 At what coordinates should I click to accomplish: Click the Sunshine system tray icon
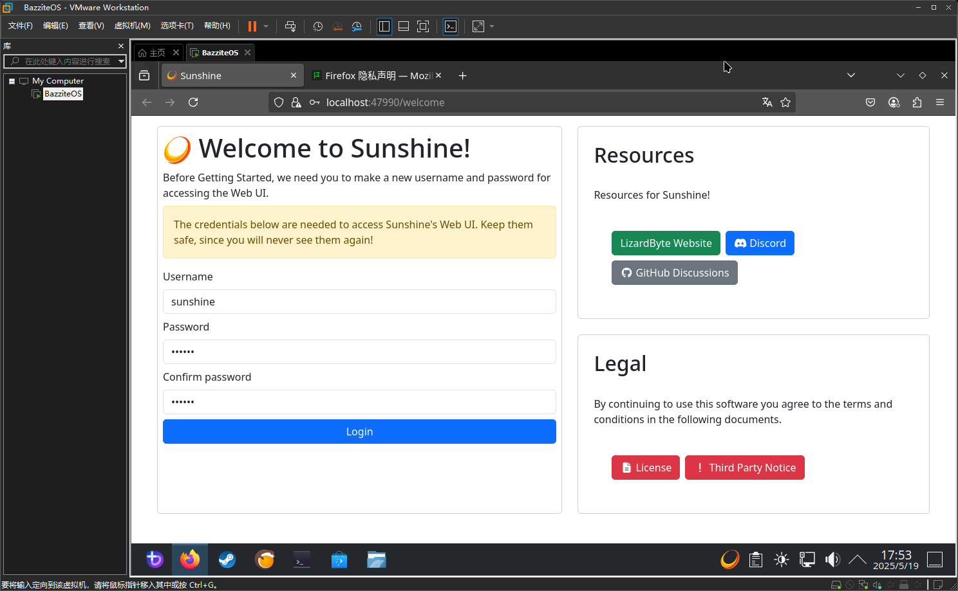pos(730,559)
